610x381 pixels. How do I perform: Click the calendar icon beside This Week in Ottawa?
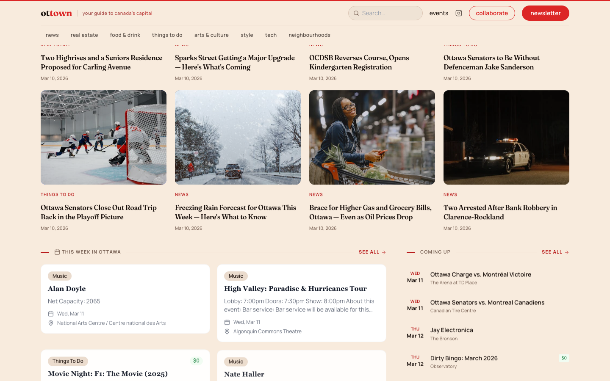click(57, 252)
